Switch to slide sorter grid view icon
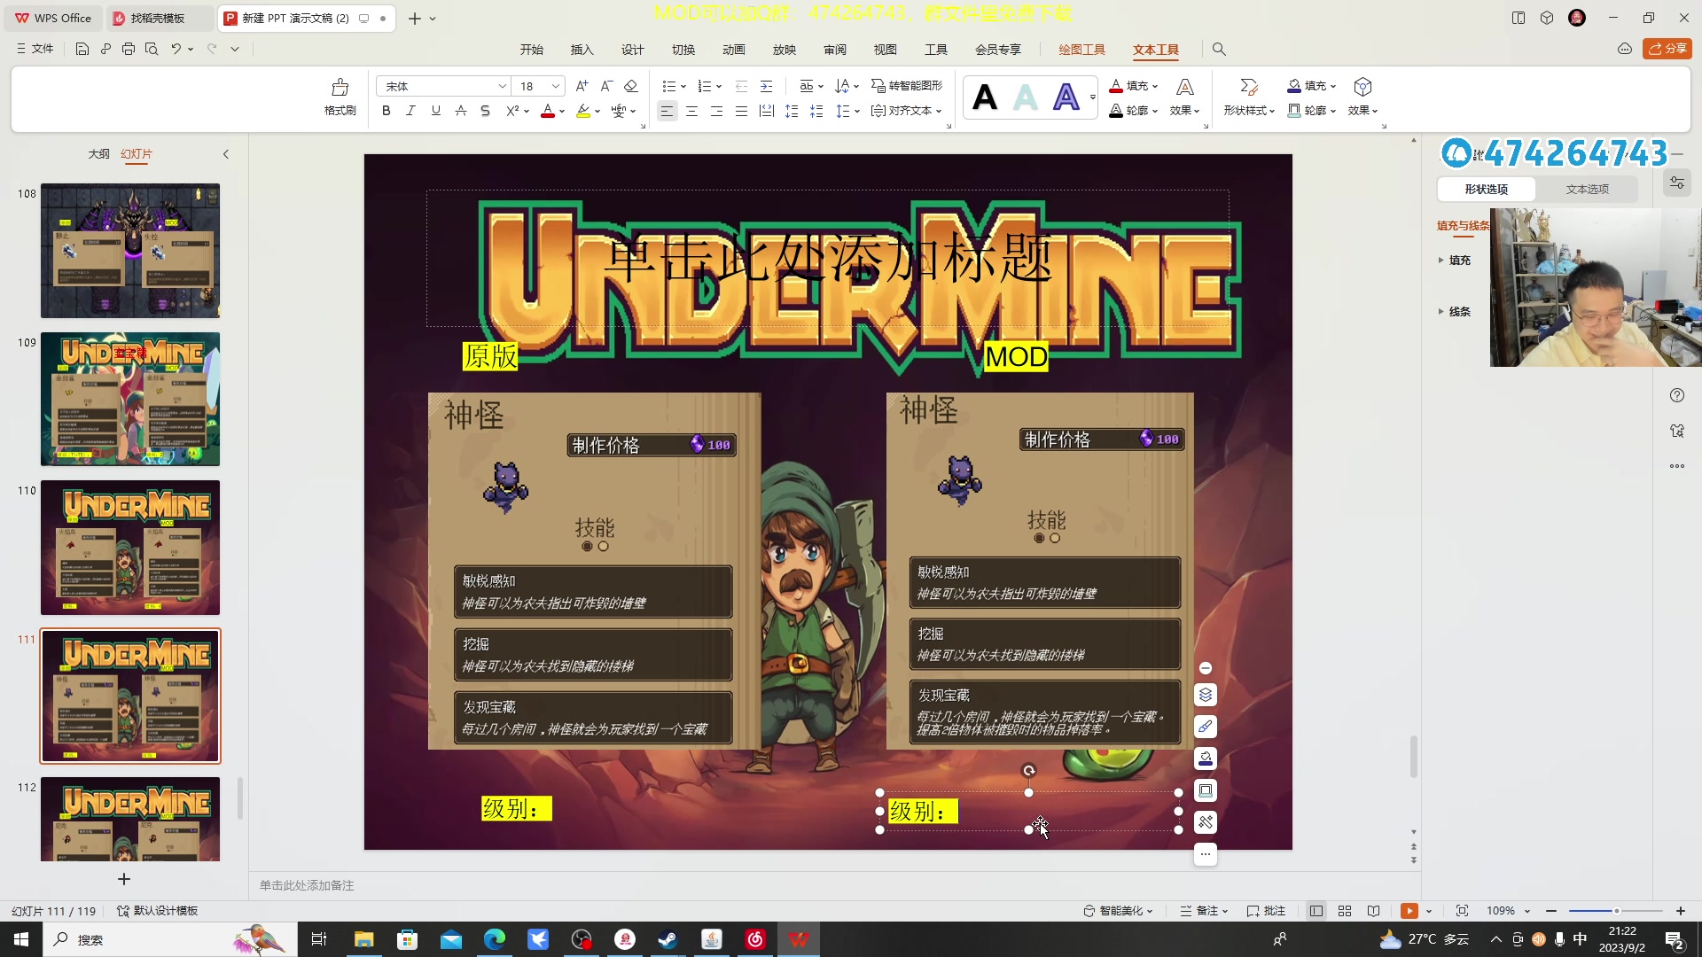Screen dimensions: 1702x957 coord(1345,911)
